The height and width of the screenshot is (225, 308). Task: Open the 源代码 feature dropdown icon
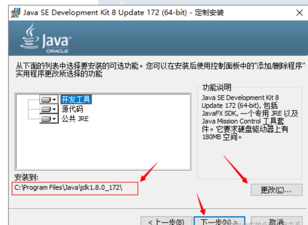(49, 109)
